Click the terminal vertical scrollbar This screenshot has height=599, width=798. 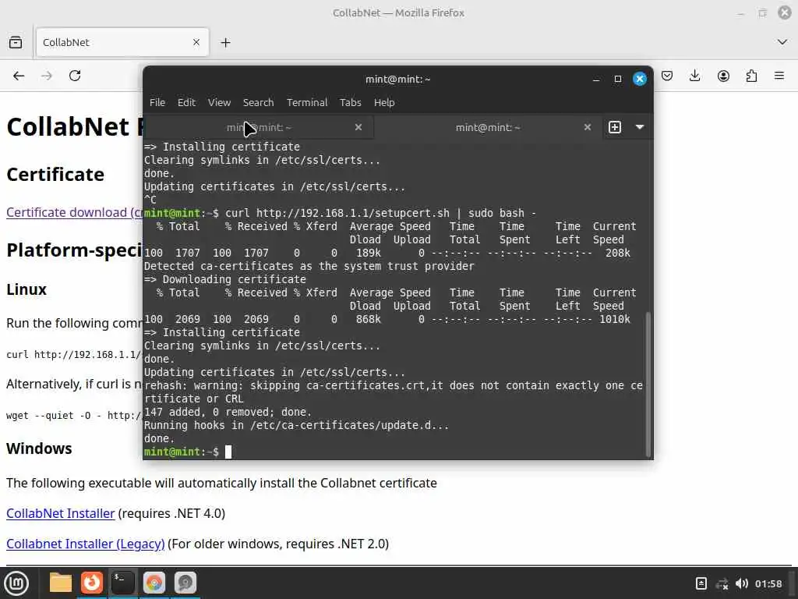point(648,385)
